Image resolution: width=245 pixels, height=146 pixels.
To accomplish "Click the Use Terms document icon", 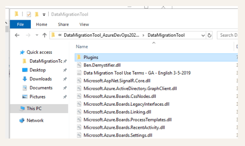I will pos(79,73).
